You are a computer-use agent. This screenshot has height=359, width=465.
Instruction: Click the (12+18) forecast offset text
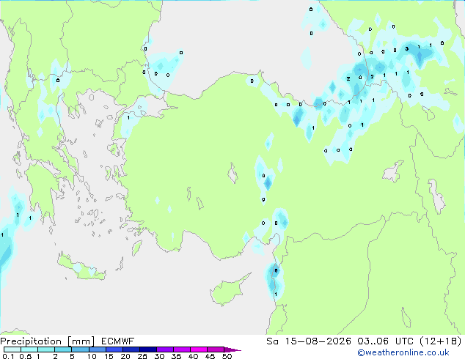441,341
